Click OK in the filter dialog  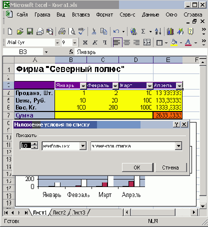coord(137,167)
